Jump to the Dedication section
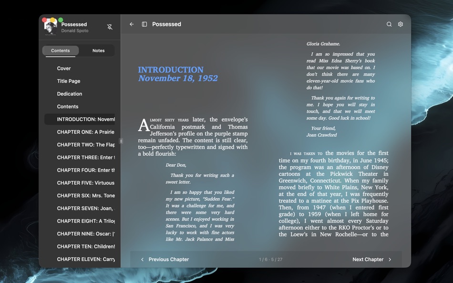453x283 pixels. point(70,94)
